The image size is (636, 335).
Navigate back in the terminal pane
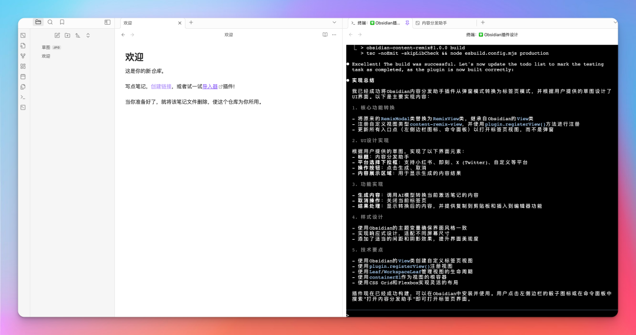[351, 35]
